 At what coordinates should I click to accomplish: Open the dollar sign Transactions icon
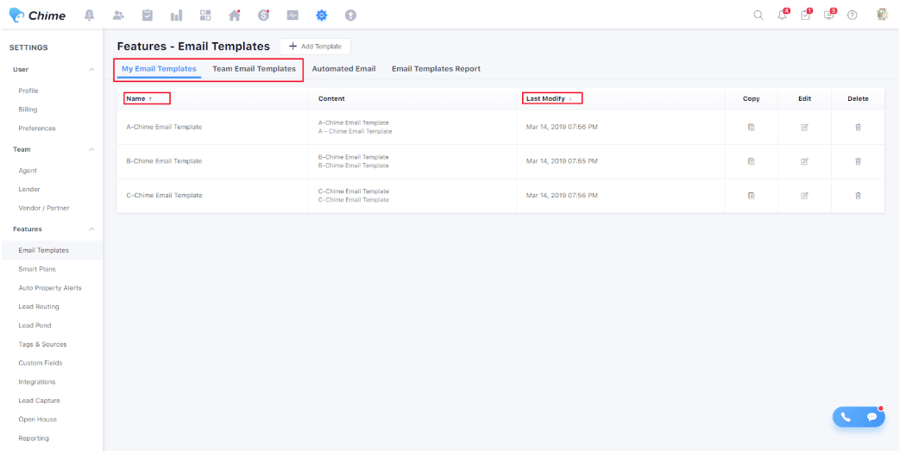point(264,15)
